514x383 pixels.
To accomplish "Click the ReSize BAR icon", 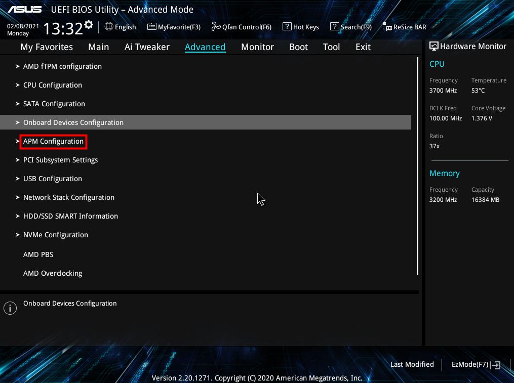I will (387, 26).
